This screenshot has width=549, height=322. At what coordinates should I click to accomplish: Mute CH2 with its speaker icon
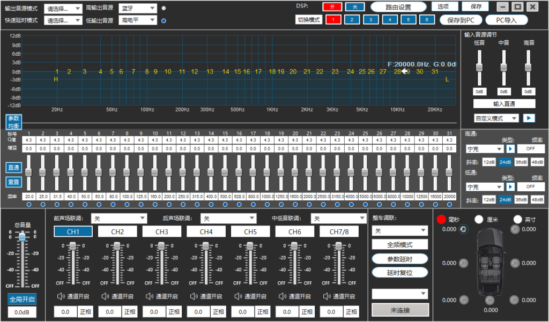tap(105, 296)
